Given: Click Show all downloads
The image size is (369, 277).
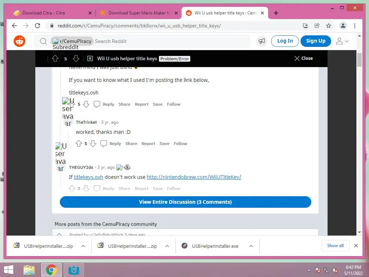Looking at the screenshot, I should click(x=335, y=246).
